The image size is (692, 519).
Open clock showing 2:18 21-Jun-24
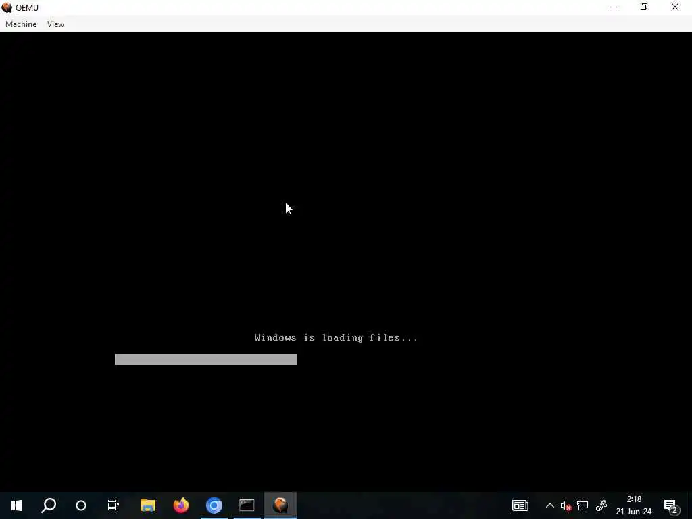pyautogui.click(x=634, y=505)
